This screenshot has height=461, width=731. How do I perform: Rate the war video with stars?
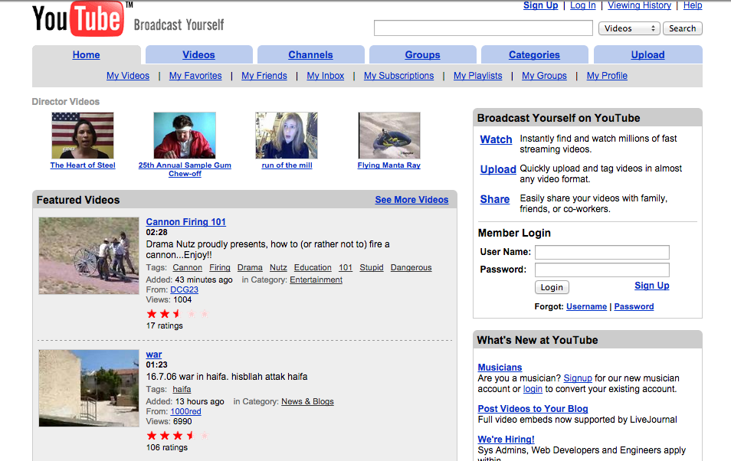(x=178, y=436)
